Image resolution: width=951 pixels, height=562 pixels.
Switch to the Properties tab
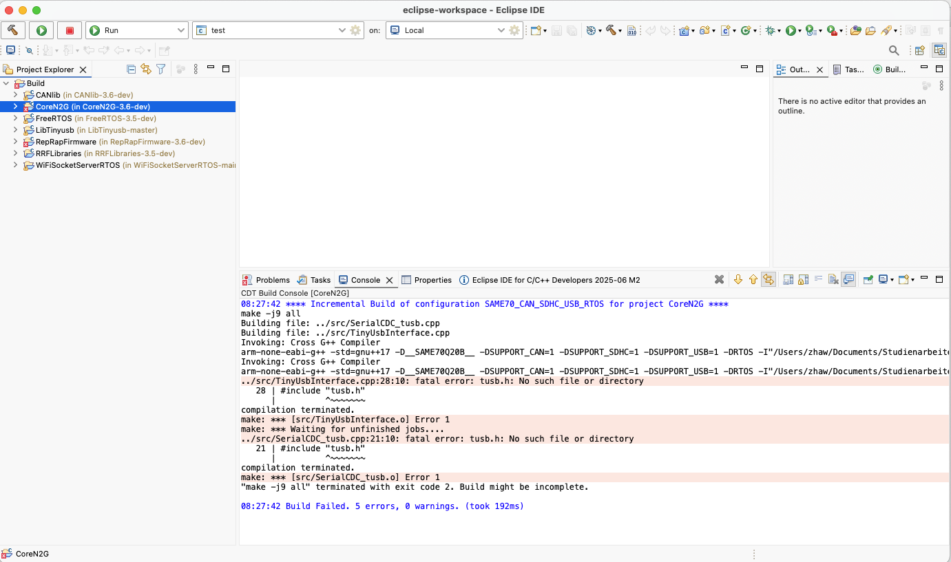[427, 280]
